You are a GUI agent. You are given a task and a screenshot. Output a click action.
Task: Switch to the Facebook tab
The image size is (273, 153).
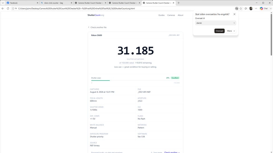click(x=22, y=3)
